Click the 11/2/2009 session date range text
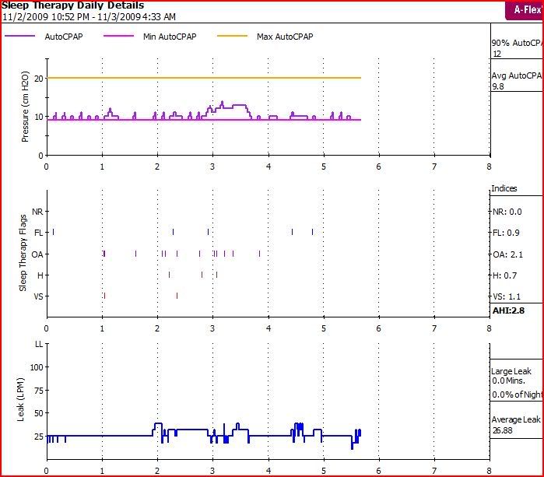Viewport: 544px width, 477px height. 88,16
